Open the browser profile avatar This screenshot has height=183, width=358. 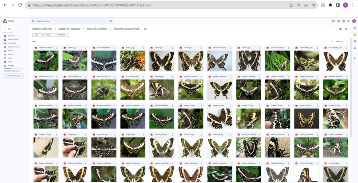tap(346, 5)
